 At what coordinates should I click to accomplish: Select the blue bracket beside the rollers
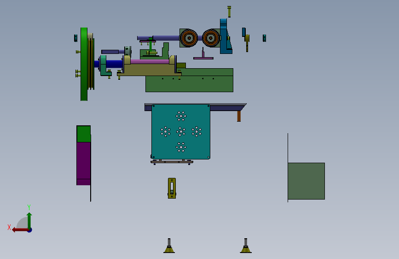[225, 36]
